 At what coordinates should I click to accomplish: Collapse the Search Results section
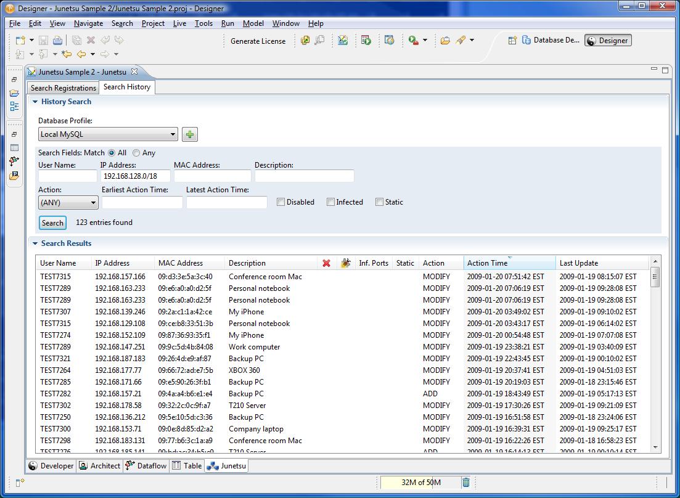35,243
